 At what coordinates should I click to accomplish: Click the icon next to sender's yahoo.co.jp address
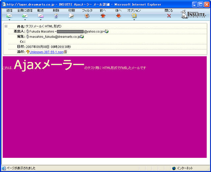pos(107,31)
